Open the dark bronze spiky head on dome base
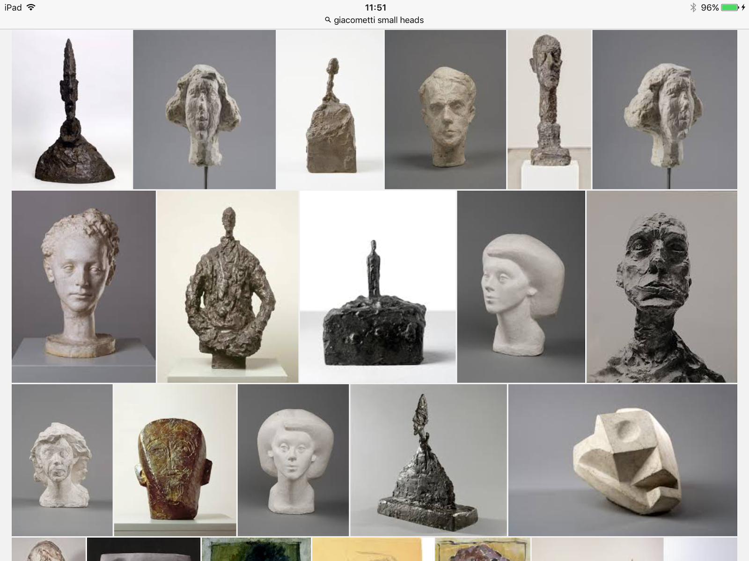The height and width of the screenshot is (561, 749). pyautogui.click(x=72, y=109)
